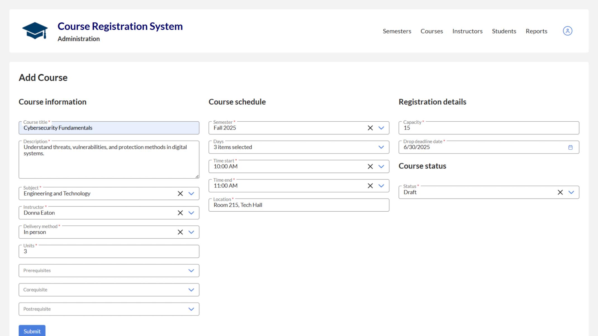Click the Drop deadline date field value
This screenshot has width=598, height=336.
pyautogui.click(x=417, y=147)
